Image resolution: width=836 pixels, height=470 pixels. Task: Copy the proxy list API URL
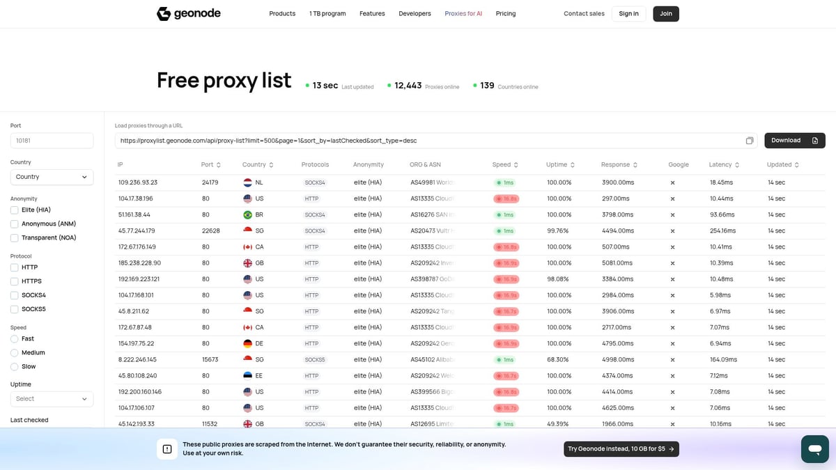[x=750, y=140]
